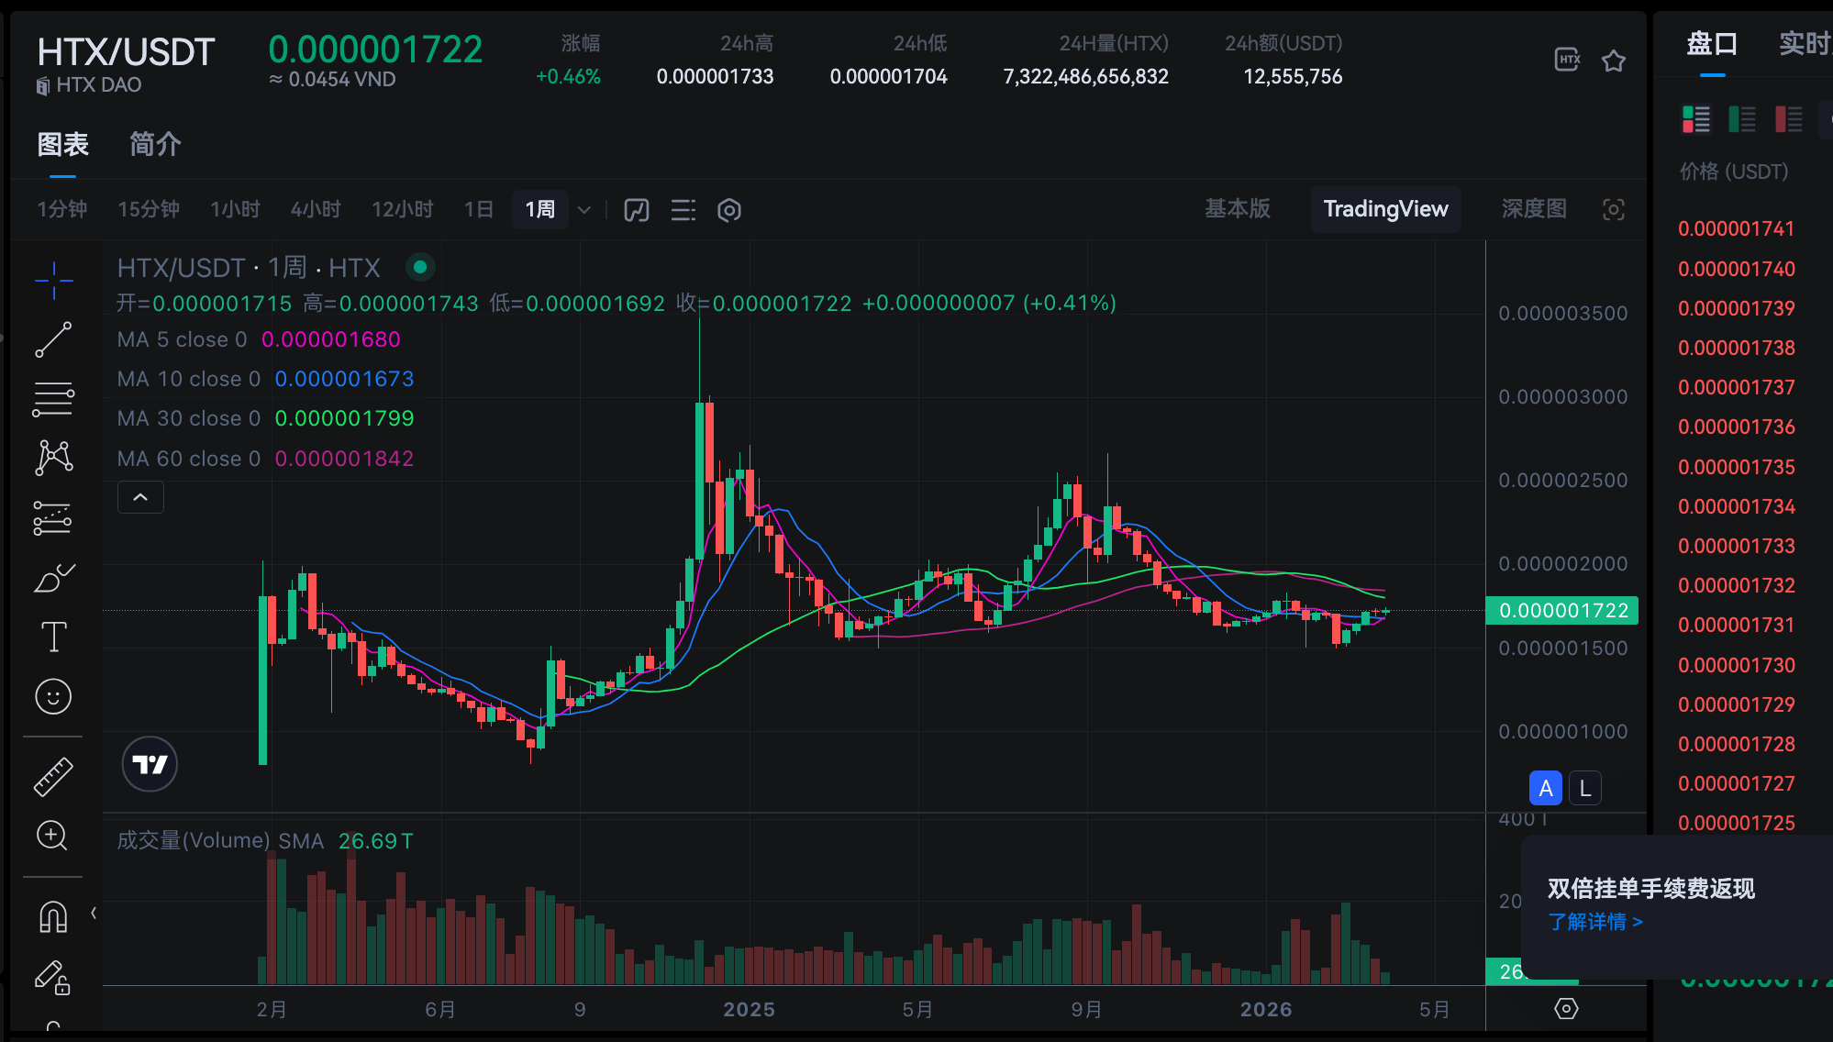Open the emoji sticker tool
Viewport: 1833px width, 1042px height.
pos(53,696)
